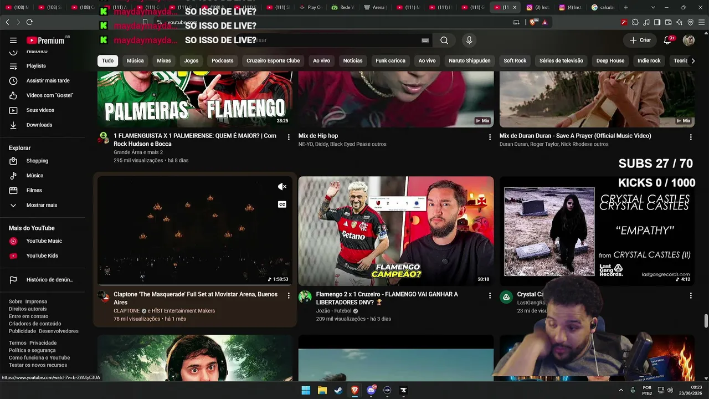Select the Soft Rock filter chip
Viewport: 709px width, 399px height.
coord(515,61)
